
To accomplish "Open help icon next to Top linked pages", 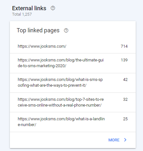I will pos(66,30).
